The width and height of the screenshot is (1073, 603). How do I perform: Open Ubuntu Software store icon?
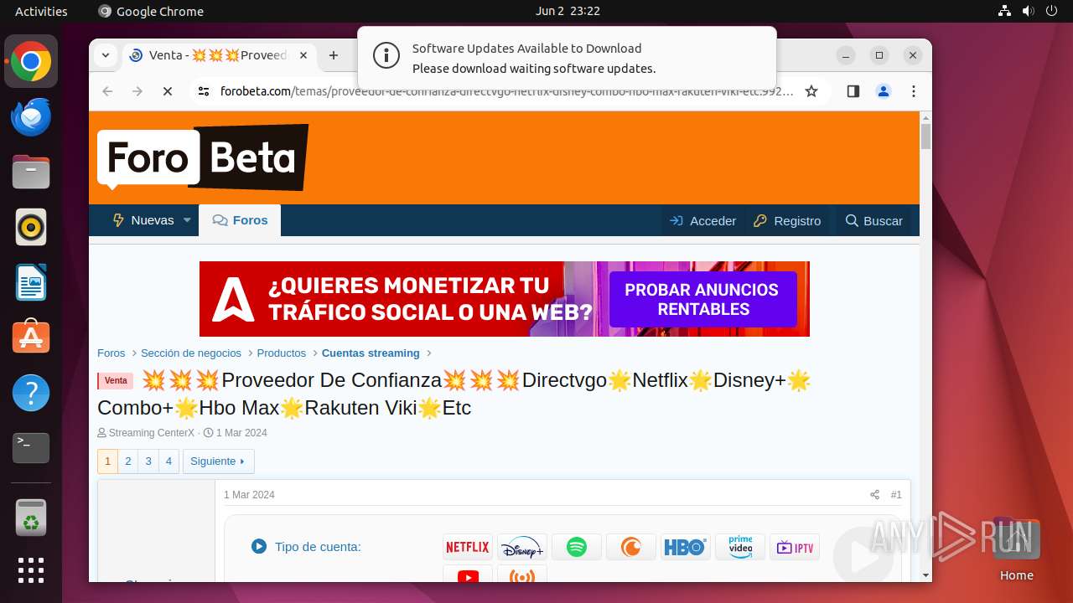(31, 338)
